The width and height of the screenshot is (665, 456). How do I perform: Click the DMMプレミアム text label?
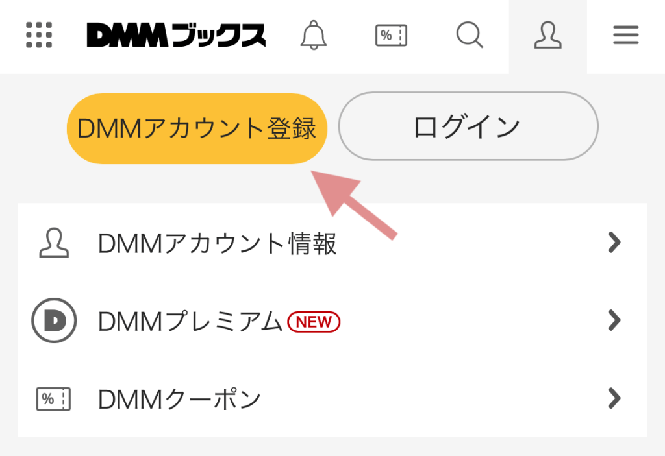click(x=190, y=321)
